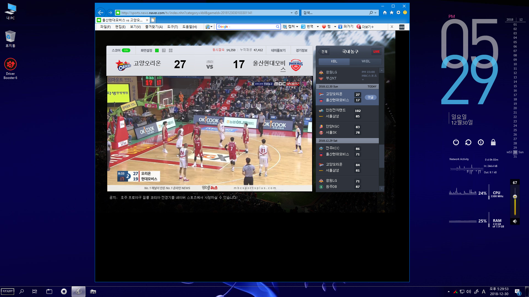529x297 pixels.
Task: Open browser settings gear icon
Action: pyautogui.click(x=398, y=13)
